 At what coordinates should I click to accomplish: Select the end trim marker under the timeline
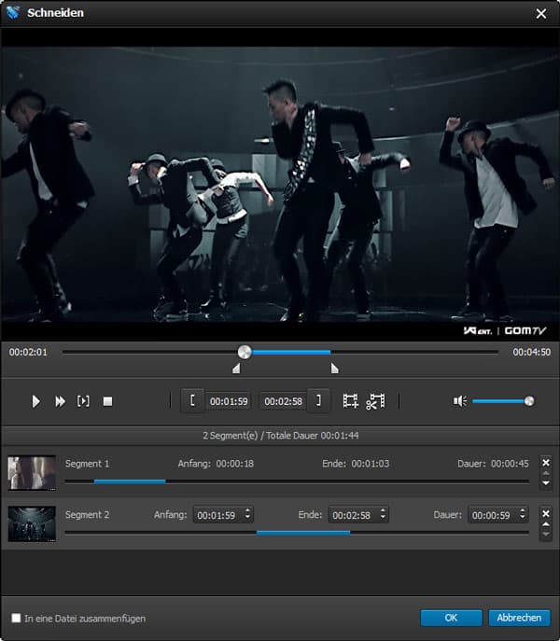coord(335,369)
